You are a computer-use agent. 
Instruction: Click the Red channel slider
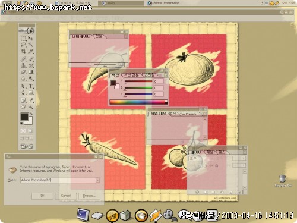138,81
